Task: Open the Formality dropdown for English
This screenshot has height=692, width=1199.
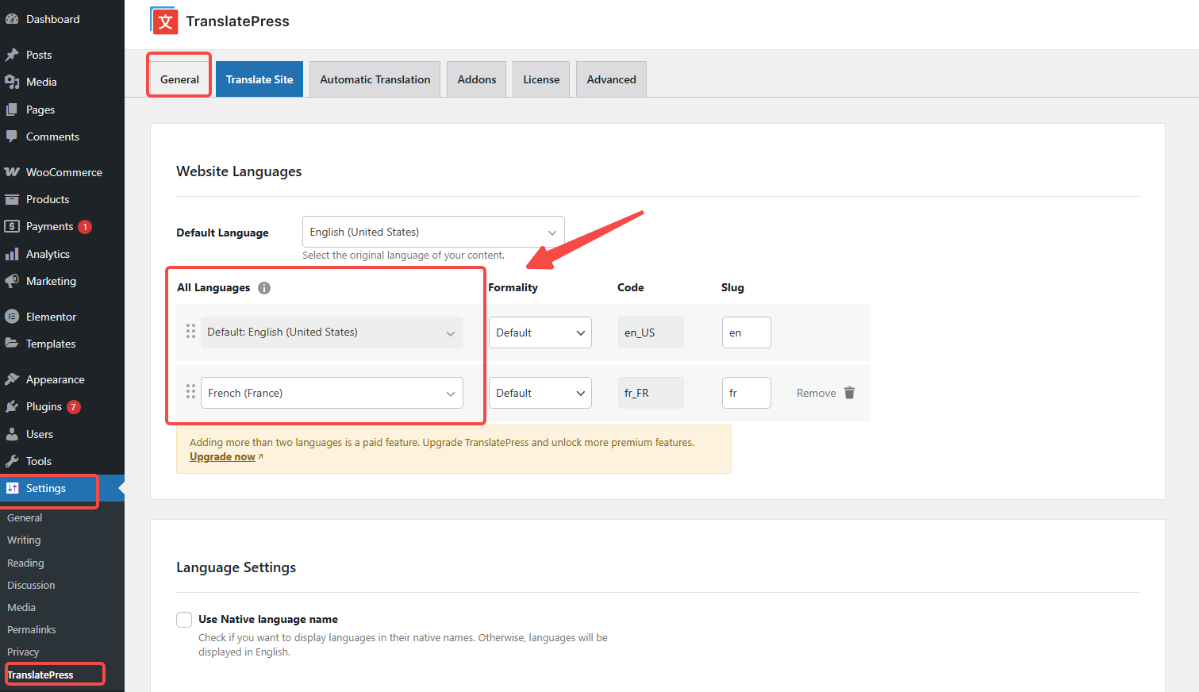Action: [x=540, y=332]
